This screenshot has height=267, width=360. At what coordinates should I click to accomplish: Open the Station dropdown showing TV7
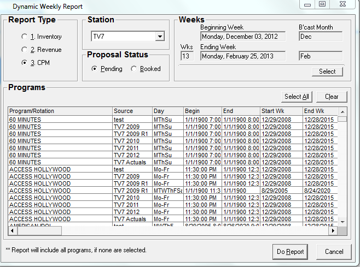(x=159, y=37)
